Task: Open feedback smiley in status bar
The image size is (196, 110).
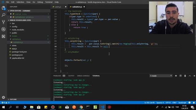Action: click(190, 103)
